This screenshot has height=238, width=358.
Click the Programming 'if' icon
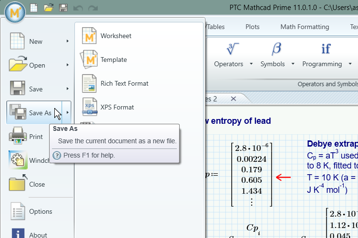326,49
